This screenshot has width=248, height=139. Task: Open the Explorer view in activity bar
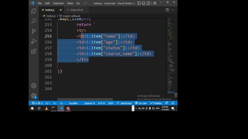point(34,11)
